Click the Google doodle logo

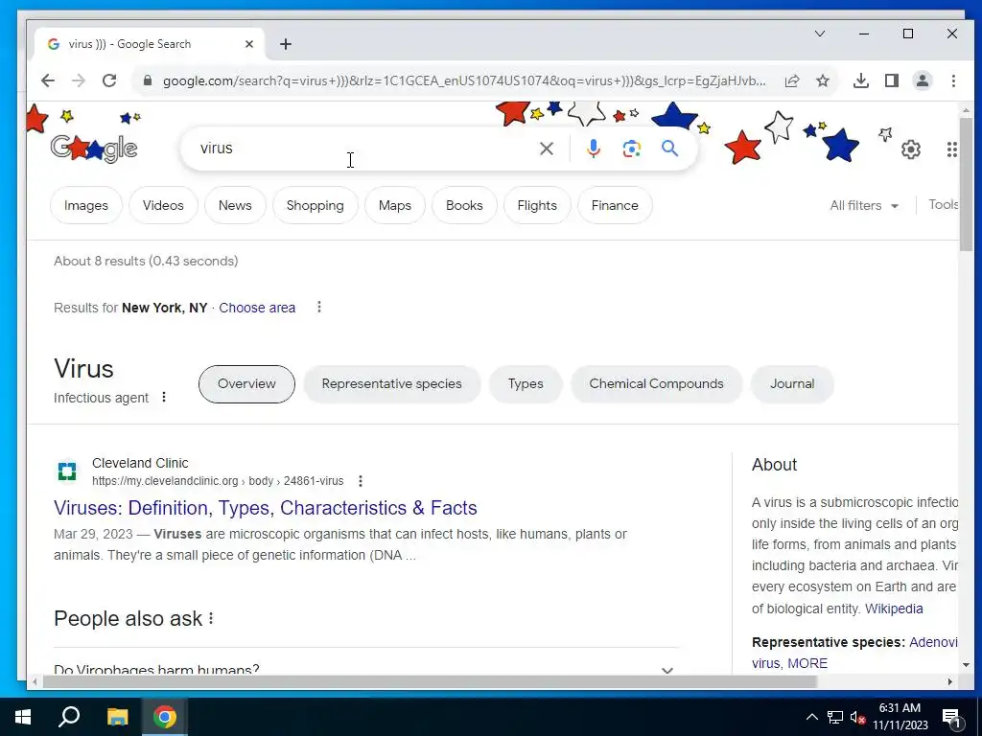[94, 149]
